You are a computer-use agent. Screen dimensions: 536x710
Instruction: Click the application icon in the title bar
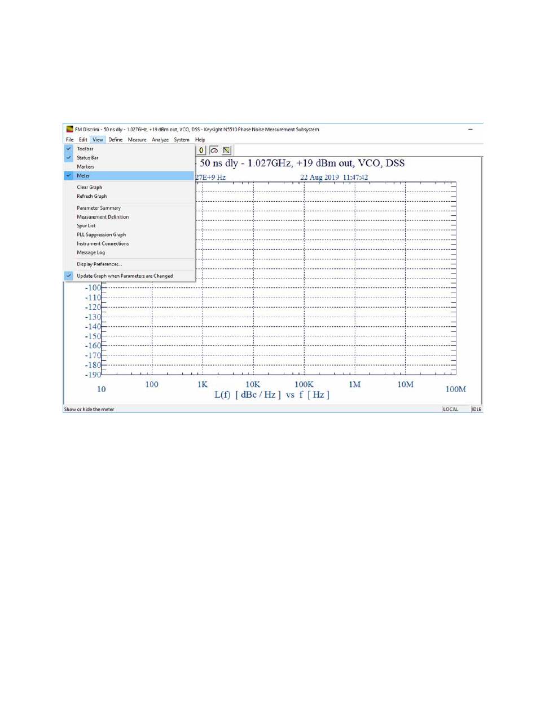coord(69,129)
